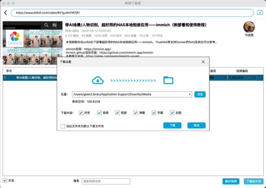Uncheck the 弹幕 danmaku checkbox

[x=136, y=113]
